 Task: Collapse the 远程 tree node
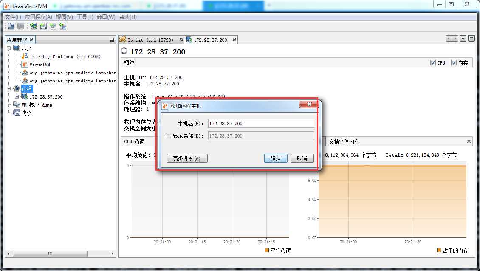click(8, 88)
